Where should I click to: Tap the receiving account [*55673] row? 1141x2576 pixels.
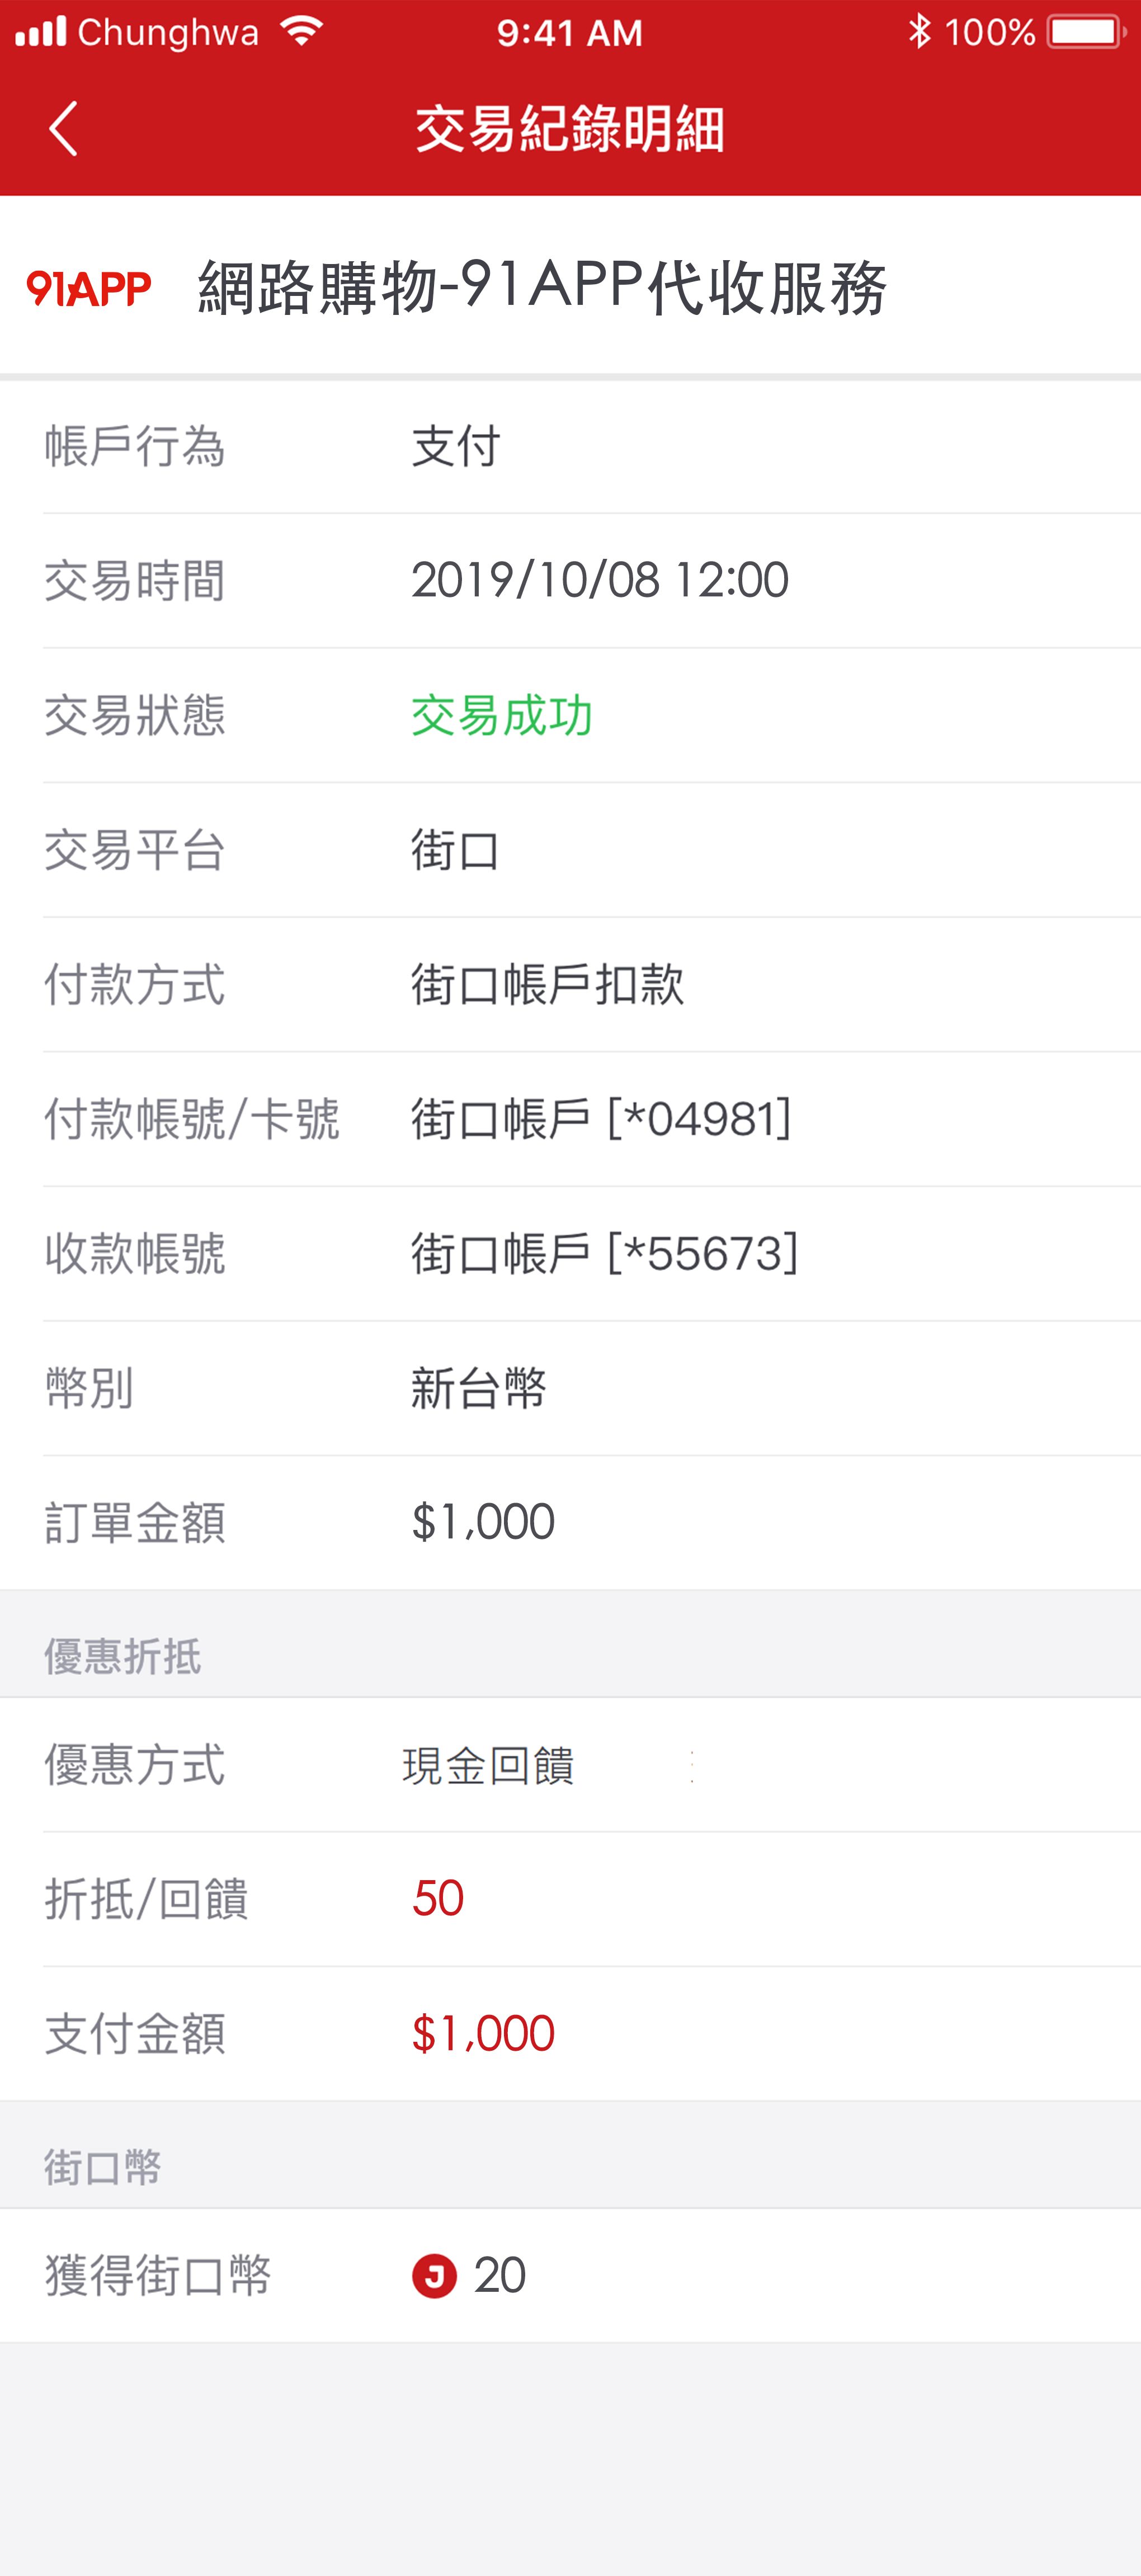[x=604, y=1254]
